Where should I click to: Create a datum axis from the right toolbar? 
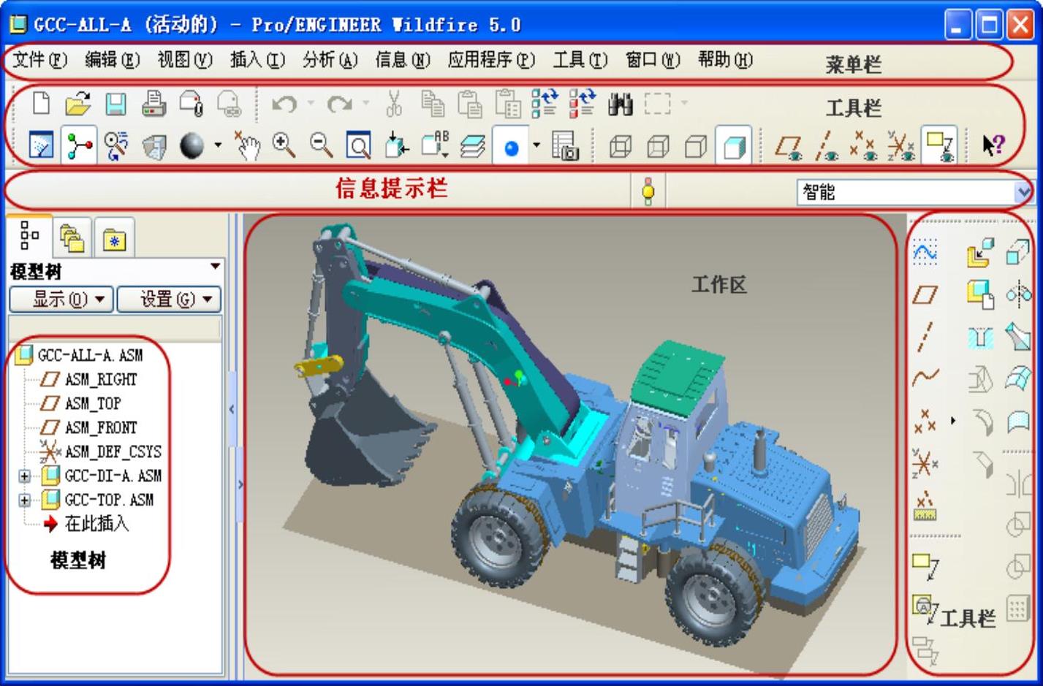click(925, 337)
